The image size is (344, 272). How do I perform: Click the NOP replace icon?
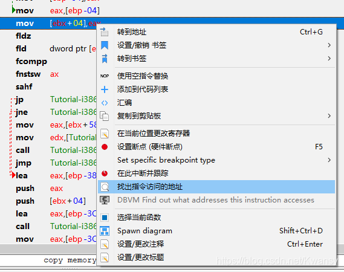(x=105, y=76)
